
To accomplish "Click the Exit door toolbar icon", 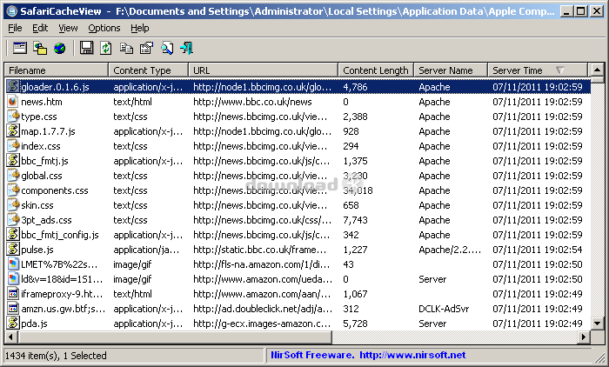I will 186,48.
